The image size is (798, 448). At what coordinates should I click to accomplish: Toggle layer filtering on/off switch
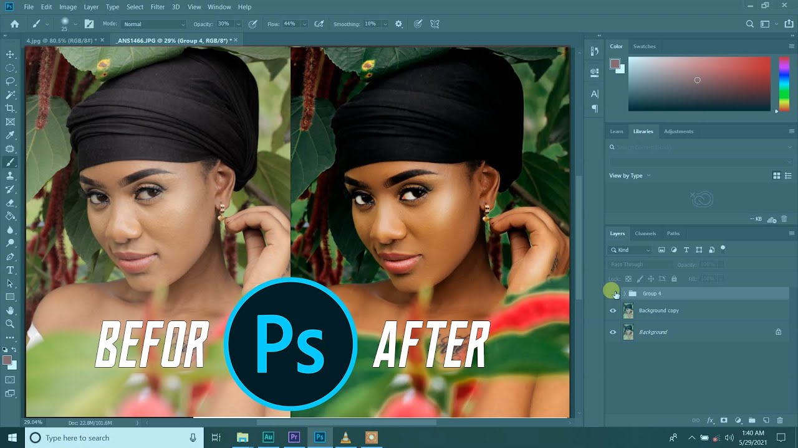click(723, 248)
